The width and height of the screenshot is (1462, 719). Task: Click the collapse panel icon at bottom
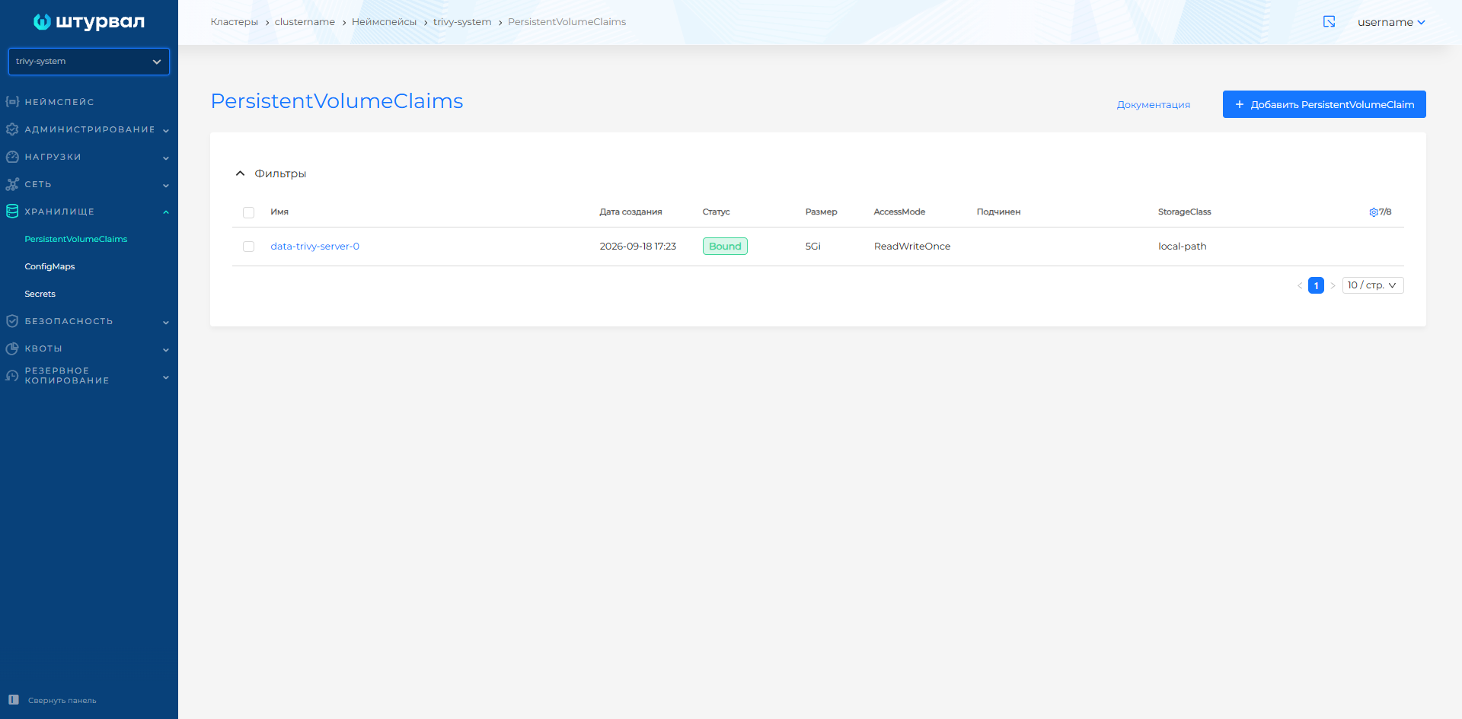click(x=14, y=700)
